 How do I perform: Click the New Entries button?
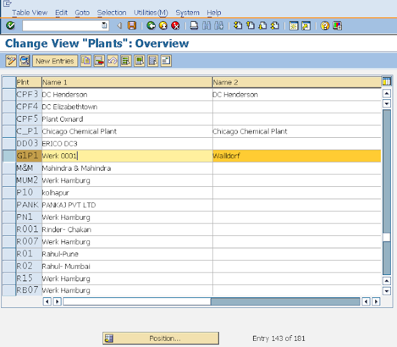(55, 61)
